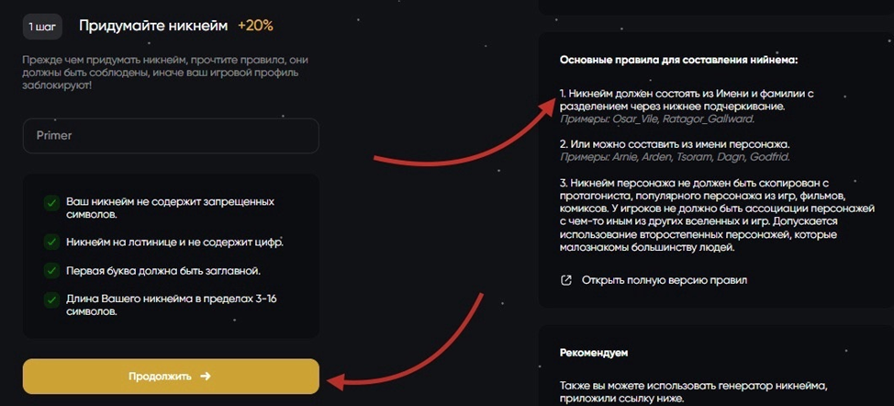Click the 'Основные правила для составления' heading
The width and height of the screenshot is (894, 406).
(679, 60)
